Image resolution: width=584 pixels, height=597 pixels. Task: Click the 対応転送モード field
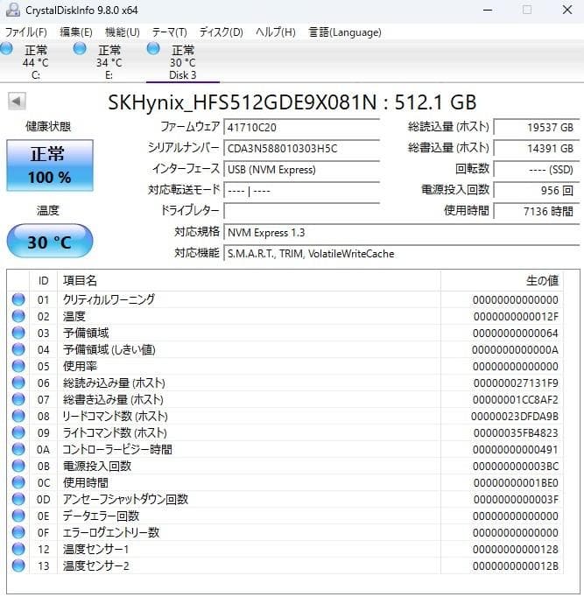(x=302, y=190)
